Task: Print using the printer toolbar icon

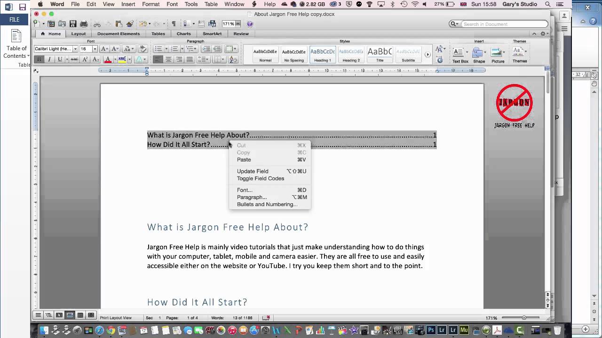Action: [84, 24]
